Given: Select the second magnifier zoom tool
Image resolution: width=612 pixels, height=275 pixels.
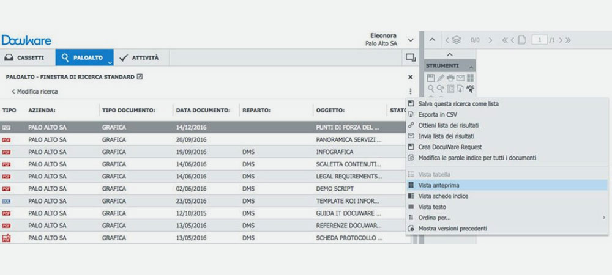Looking at the screenshot, I should [440, 89].
